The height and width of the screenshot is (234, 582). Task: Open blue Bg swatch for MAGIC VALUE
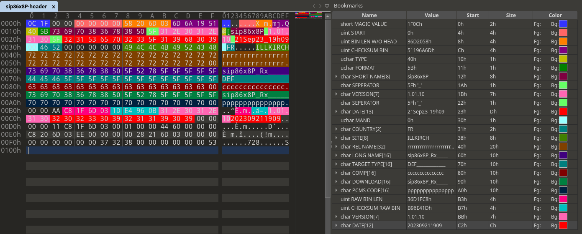[563, 24]
